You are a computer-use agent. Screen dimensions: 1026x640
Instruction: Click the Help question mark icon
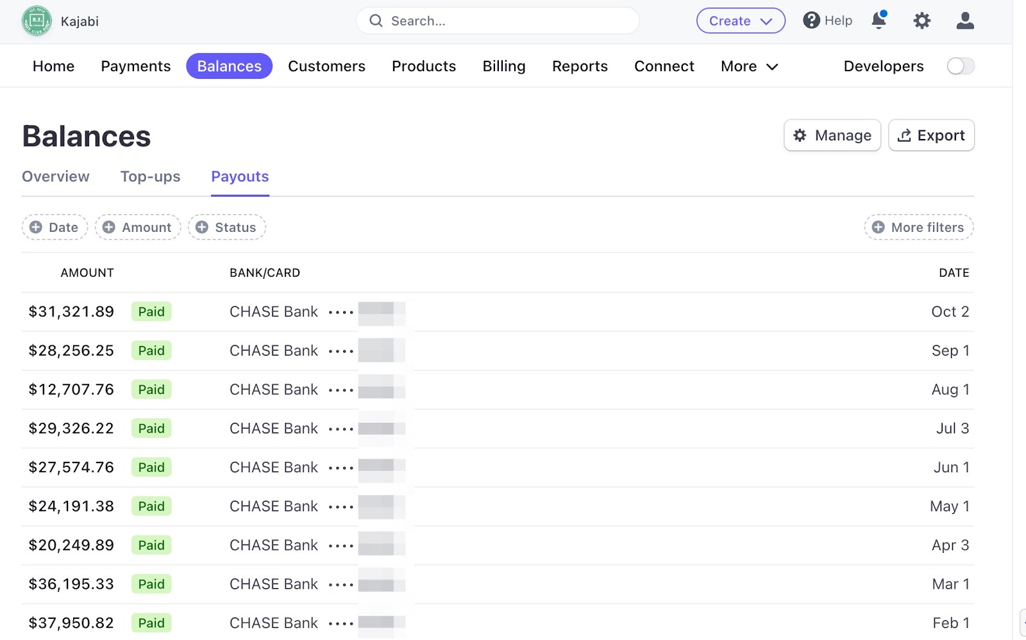[x=811, y=21]
